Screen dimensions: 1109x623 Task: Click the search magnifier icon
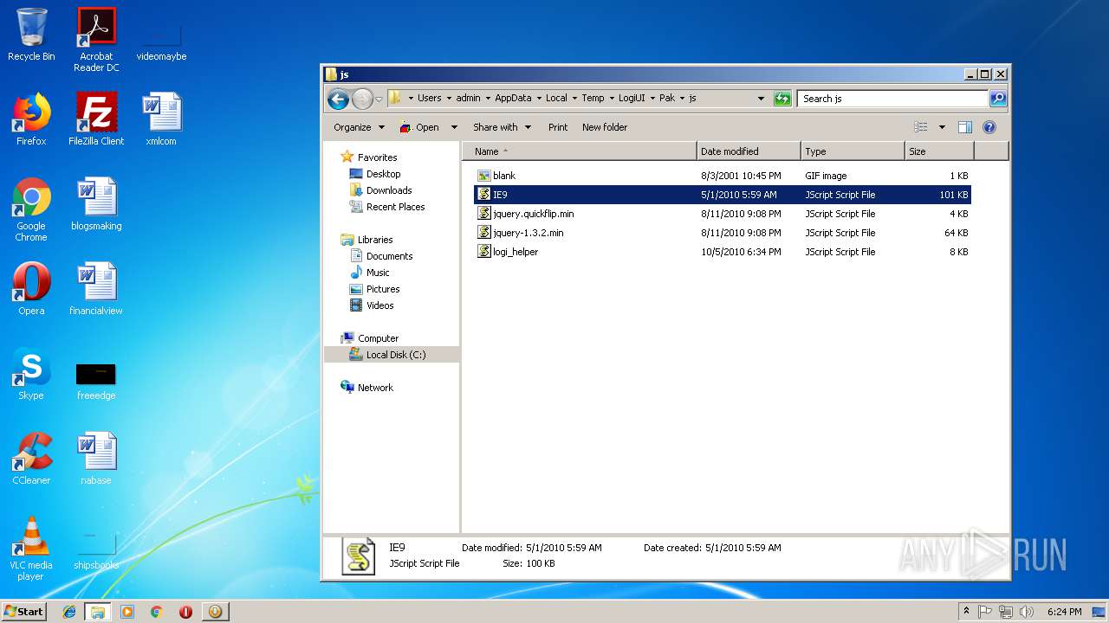click(x=998, y=99)
